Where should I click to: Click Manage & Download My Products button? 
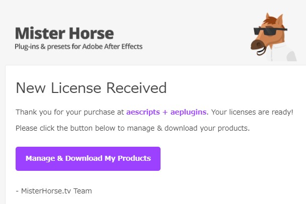point(88,159)
